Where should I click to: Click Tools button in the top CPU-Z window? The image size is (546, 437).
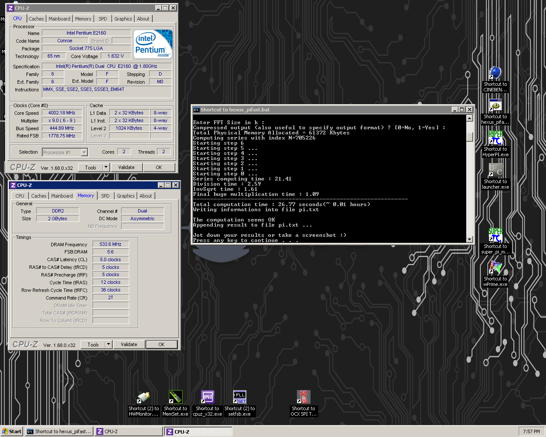tap(90, 167)
